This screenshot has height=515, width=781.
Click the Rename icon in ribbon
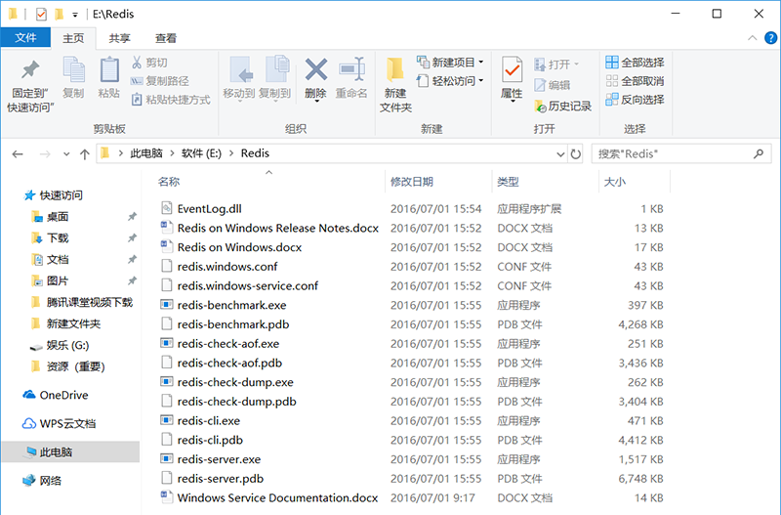[351, 70]
